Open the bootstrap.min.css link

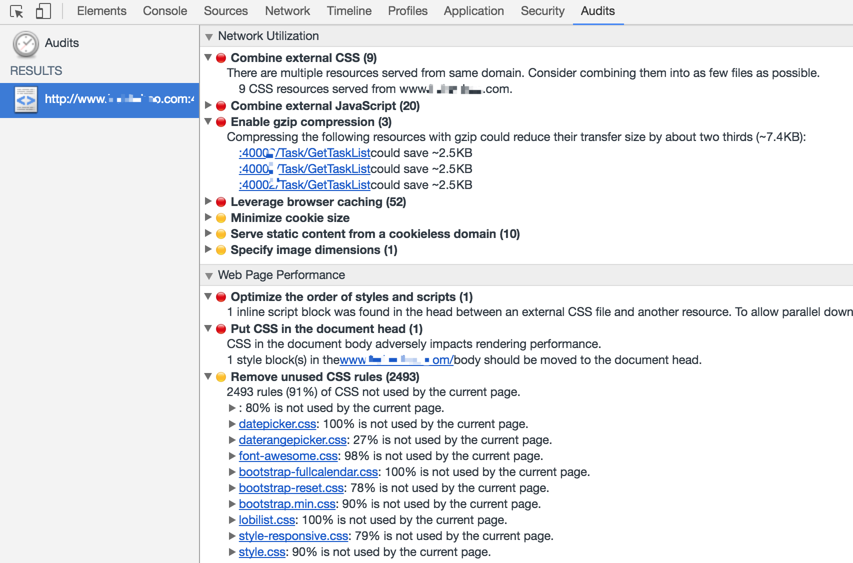click(287, 504)
